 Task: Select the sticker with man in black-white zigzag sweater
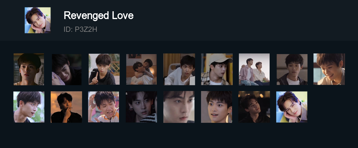click(x=141, y=107)
